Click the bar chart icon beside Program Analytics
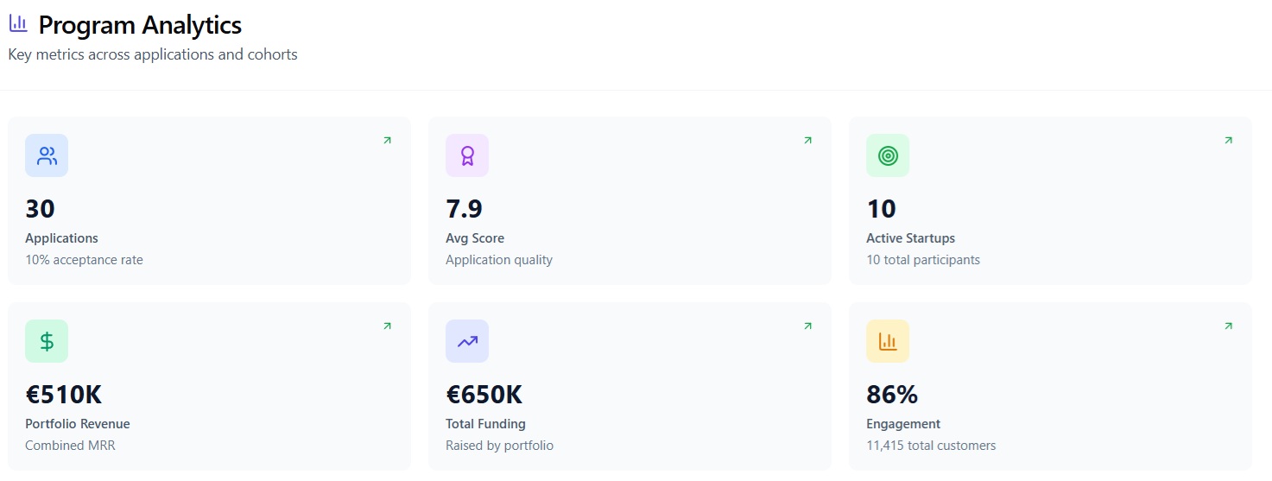1272x481 pixels. tap(18, 25)
